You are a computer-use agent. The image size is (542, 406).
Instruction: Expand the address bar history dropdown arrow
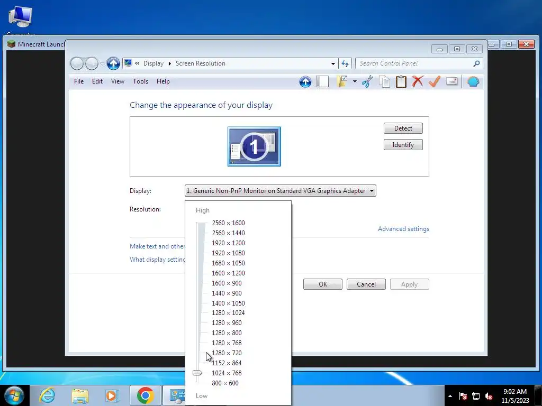click(333, 63)
